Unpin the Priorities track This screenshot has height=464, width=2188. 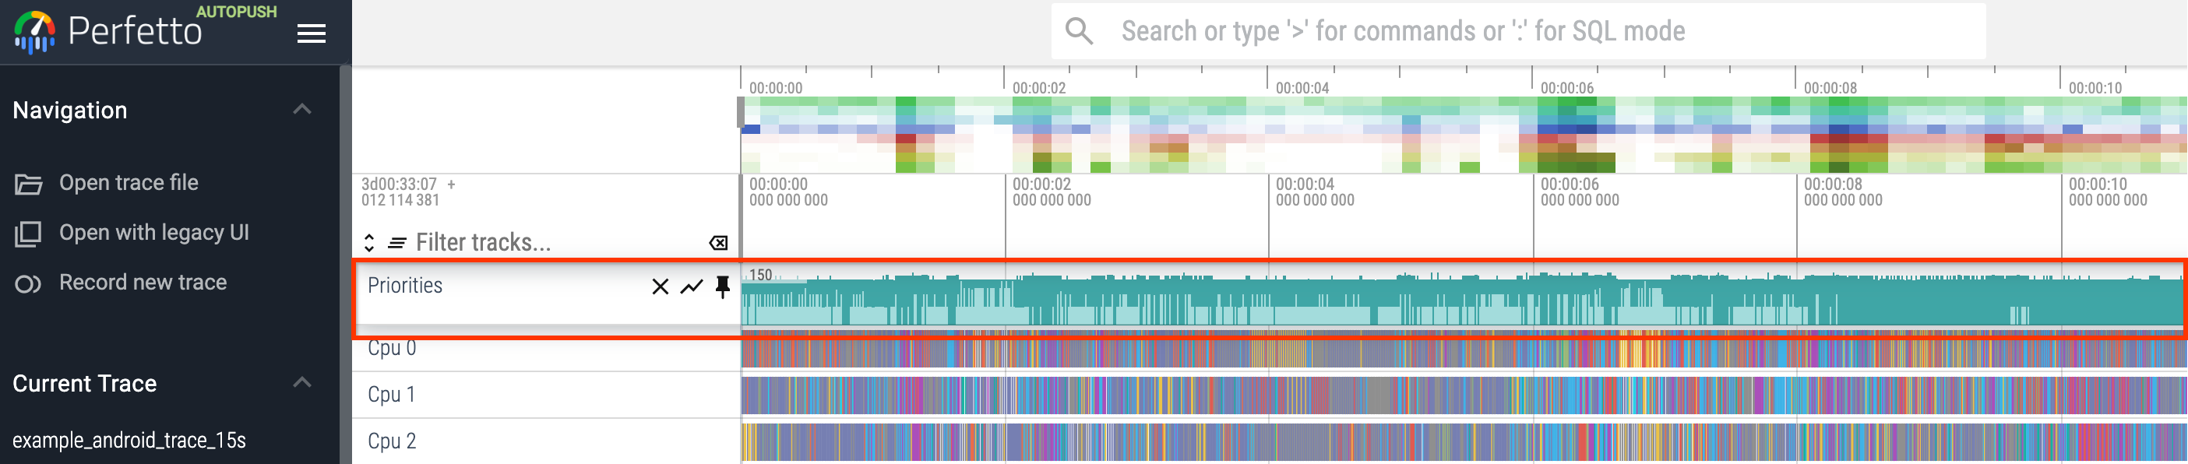722,286
